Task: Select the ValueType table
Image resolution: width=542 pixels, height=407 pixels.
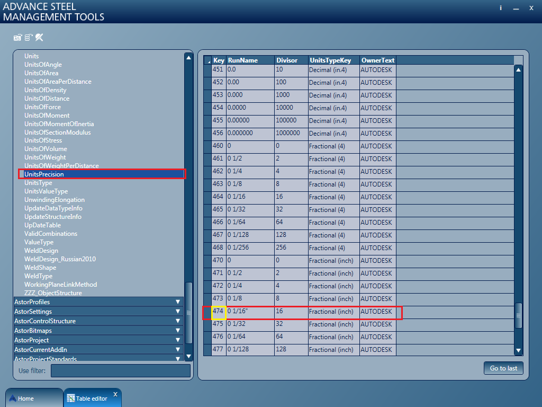Action: click(39, 242)
